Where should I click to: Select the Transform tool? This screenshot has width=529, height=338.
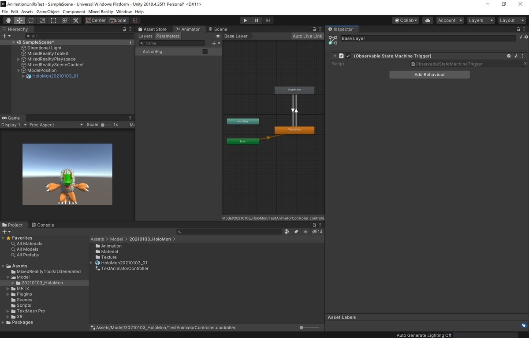pos(65,20)
